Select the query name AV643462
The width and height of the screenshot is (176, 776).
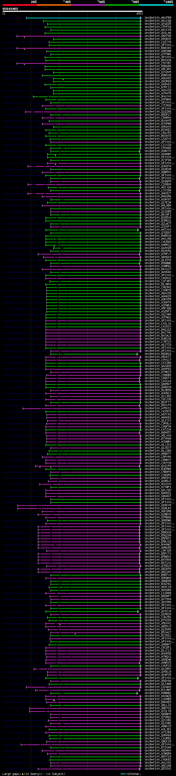pyautogui.click(x=10, y=9)
